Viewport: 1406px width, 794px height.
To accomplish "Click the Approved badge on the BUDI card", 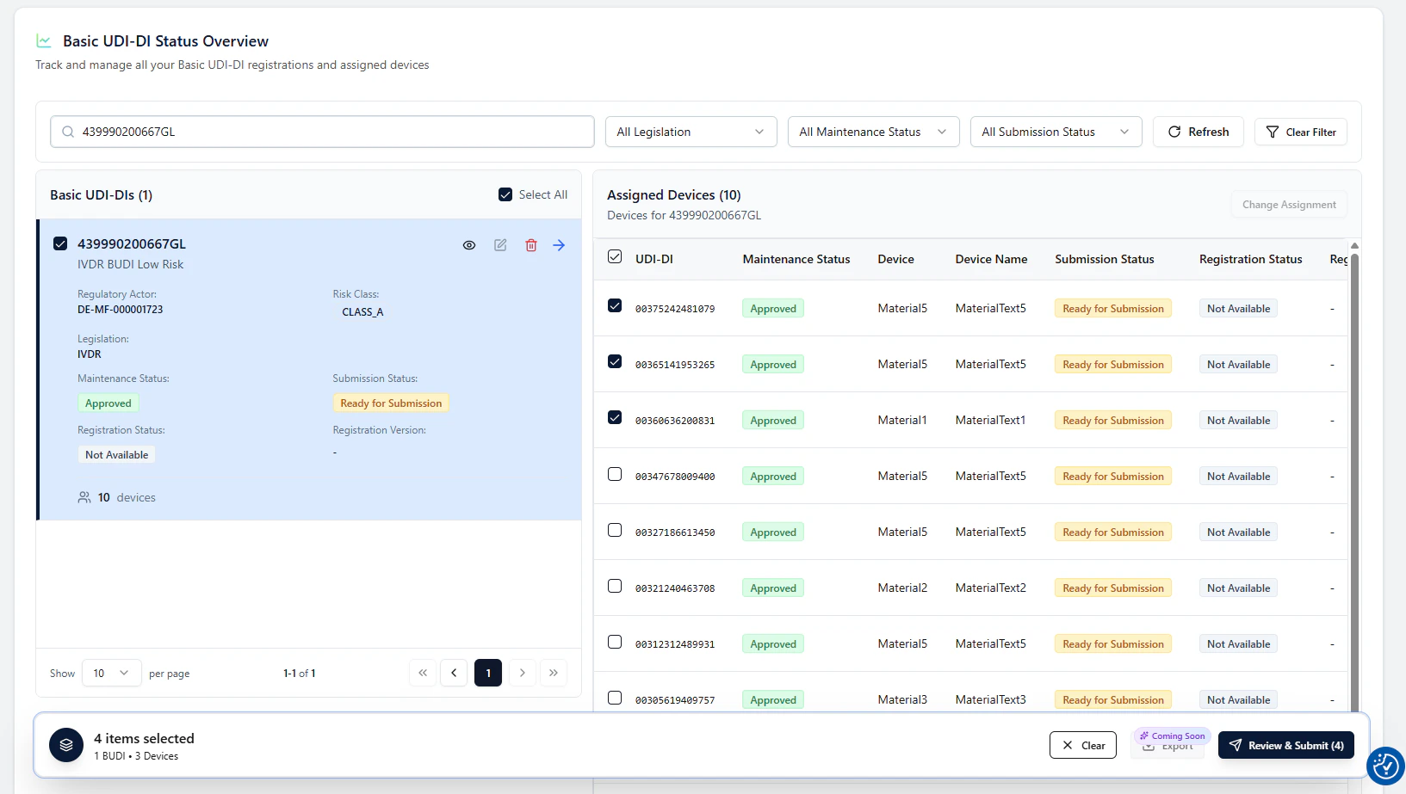I will coord(108,403).
